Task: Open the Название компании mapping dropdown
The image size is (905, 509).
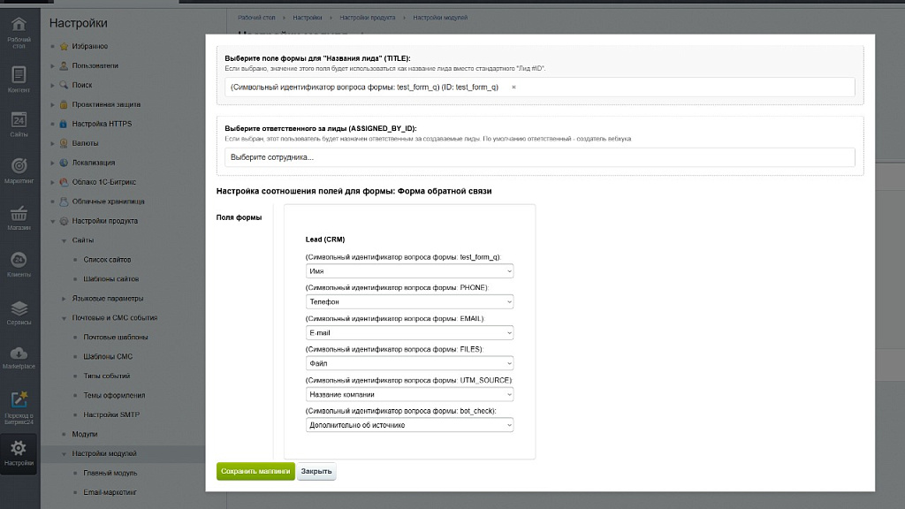Action: pos(409,395)
